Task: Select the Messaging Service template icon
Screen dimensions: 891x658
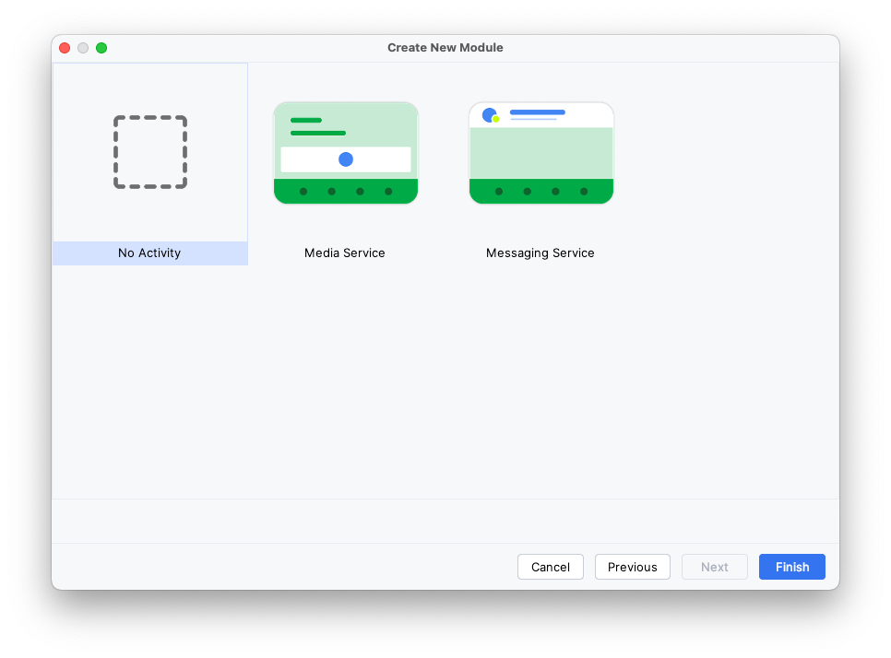Action: click(x=541, y=152)
